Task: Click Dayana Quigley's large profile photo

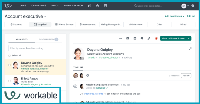Action: click(x=78, y=54)
